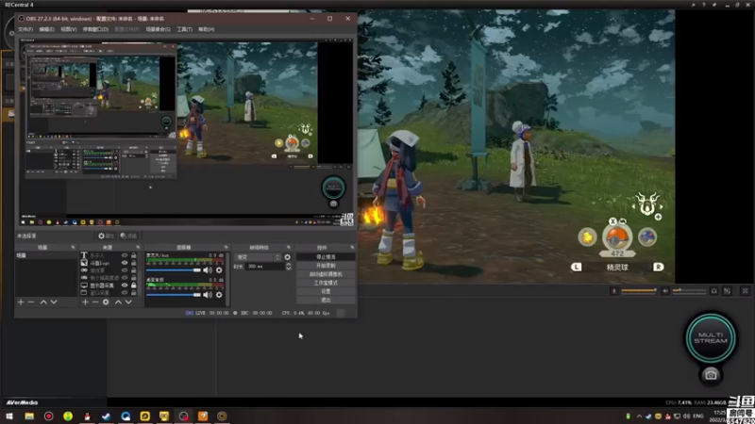The image size is (755, 424).
Task: Toggle visibility of display capture source
Action: [125, 285]
